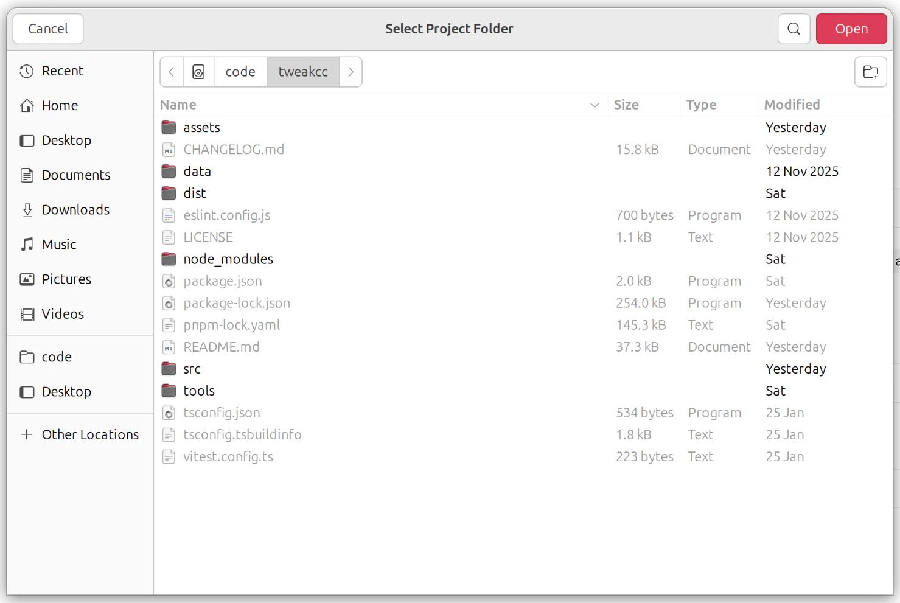
Task: Sort files by the Size column header
Action: click(x=626, y=105)
